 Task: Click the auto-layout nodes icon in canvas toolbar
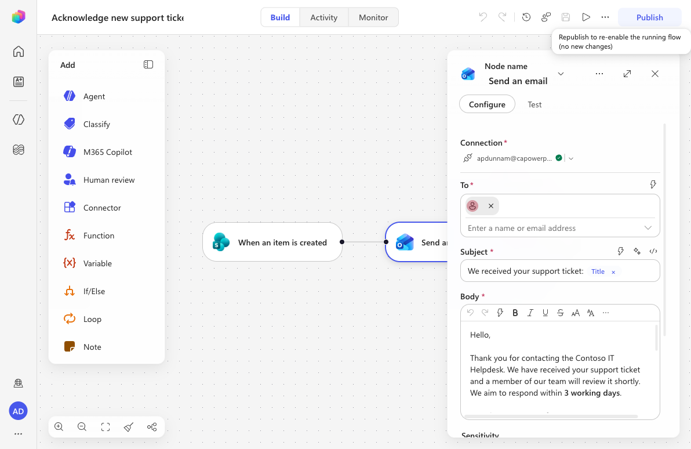coord(152,426)
